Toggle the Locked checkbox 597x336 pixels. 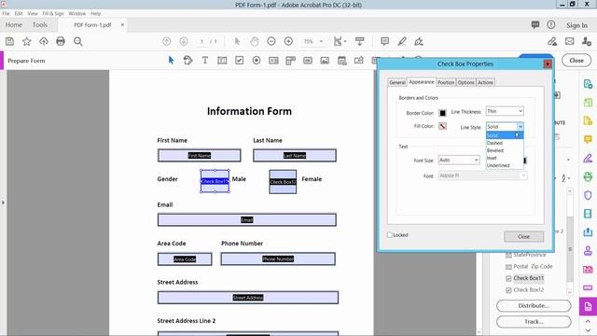pos(390,235)
